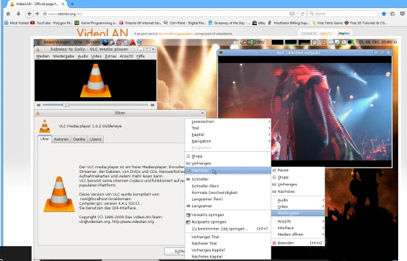This screenshot has width=407, height=261.
Task: Choose Schneller in the Wiedergabe submenu
Action: coord(228,179)
